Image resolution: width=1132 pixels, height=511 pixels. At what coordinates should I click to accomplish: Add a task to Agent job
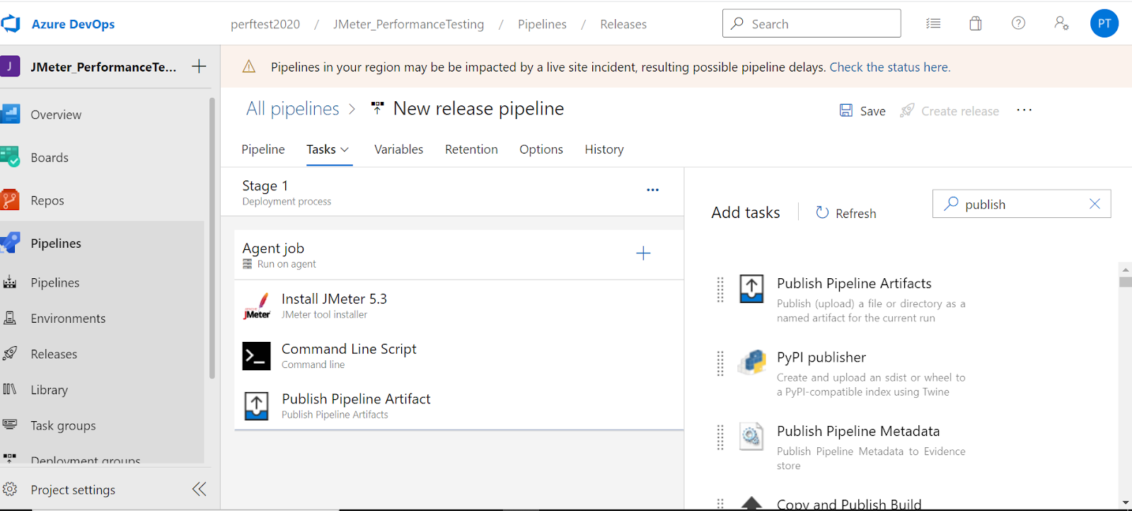(643, 253)
